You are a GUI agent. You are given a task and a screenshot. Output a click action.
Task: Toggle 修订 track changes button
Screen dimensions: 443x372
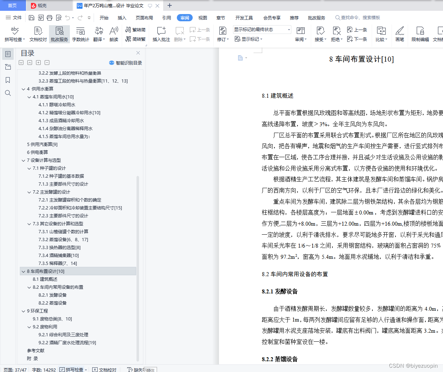tap(223, 34)
